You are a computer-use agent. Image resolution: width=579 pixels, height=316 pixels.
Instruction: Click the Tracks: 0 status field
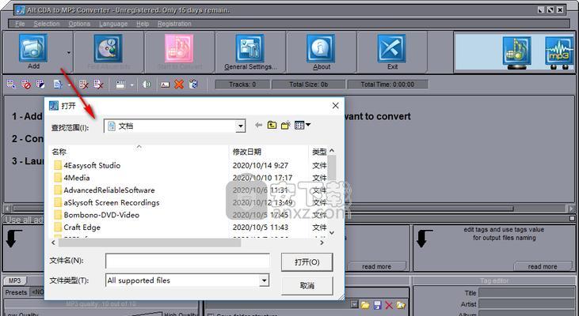click(x=242, y=85)
